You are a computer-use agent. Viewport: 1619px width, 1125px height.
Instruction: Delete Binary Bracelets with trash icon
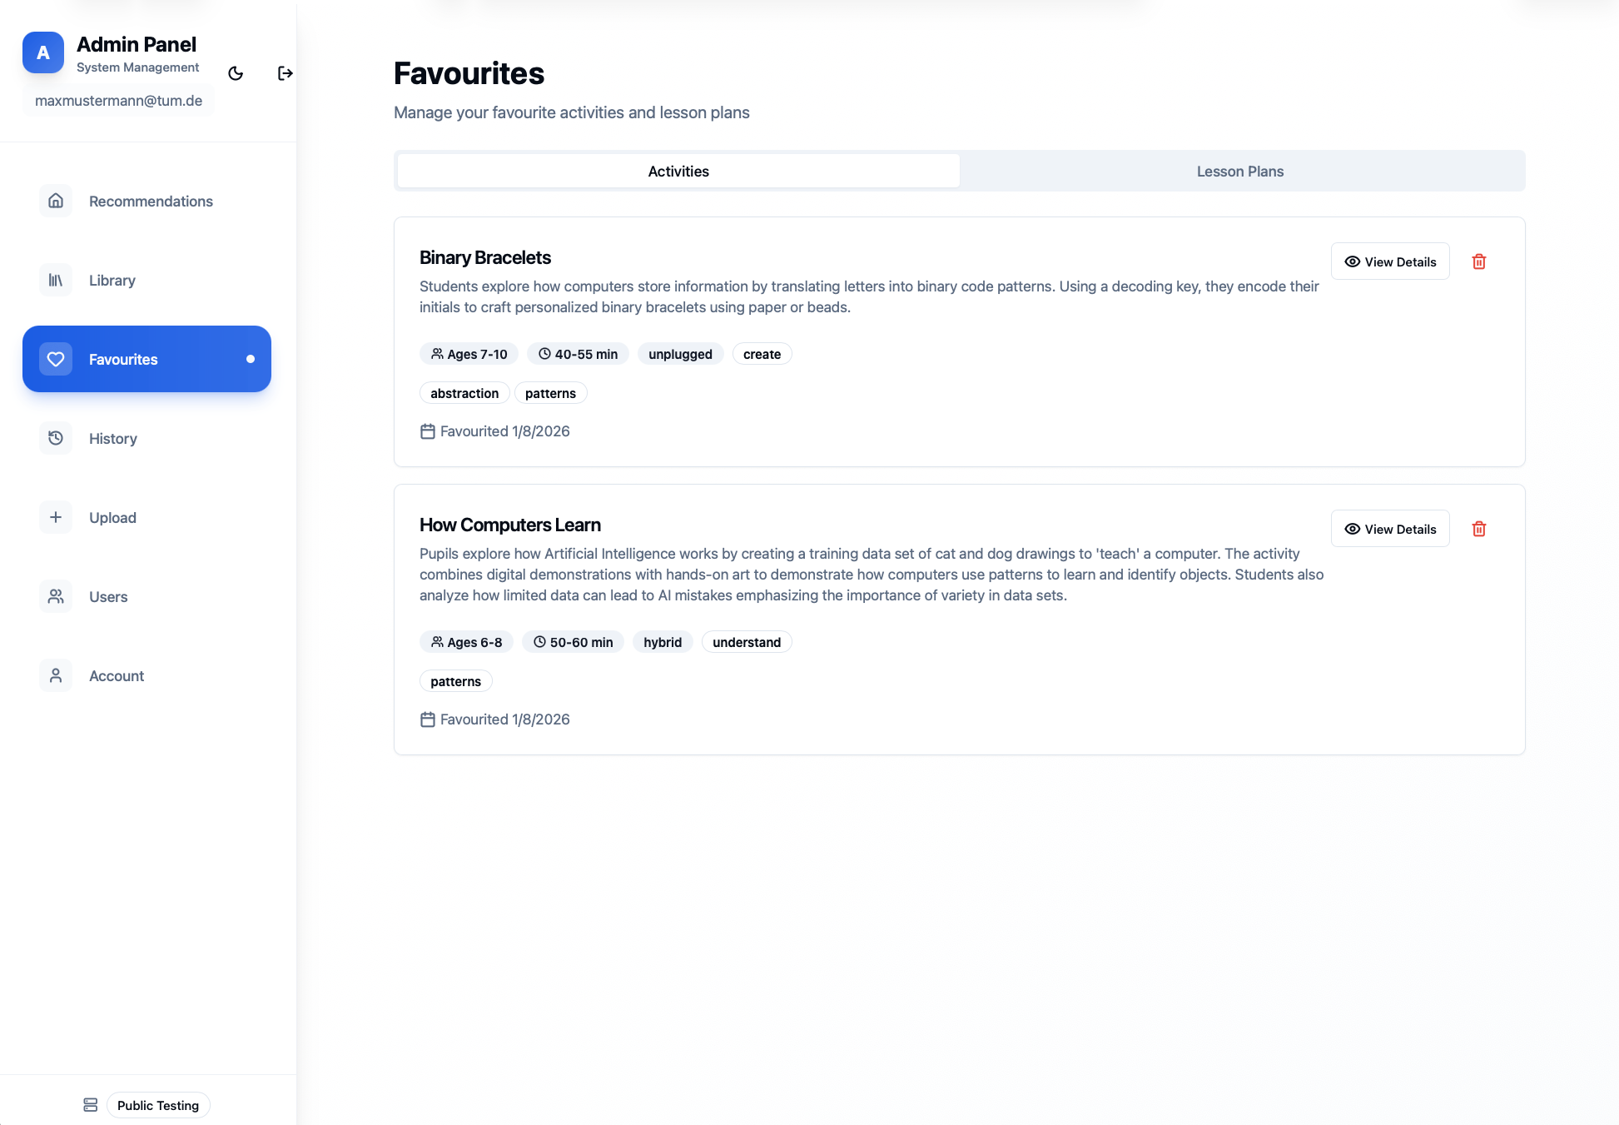click(x=1478, y=261)
